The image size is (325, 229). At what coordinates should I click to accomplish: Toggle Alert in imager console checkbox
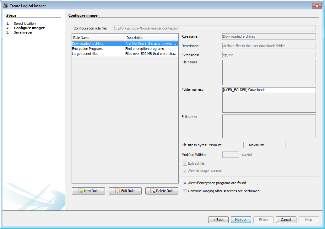pos(185,171)
